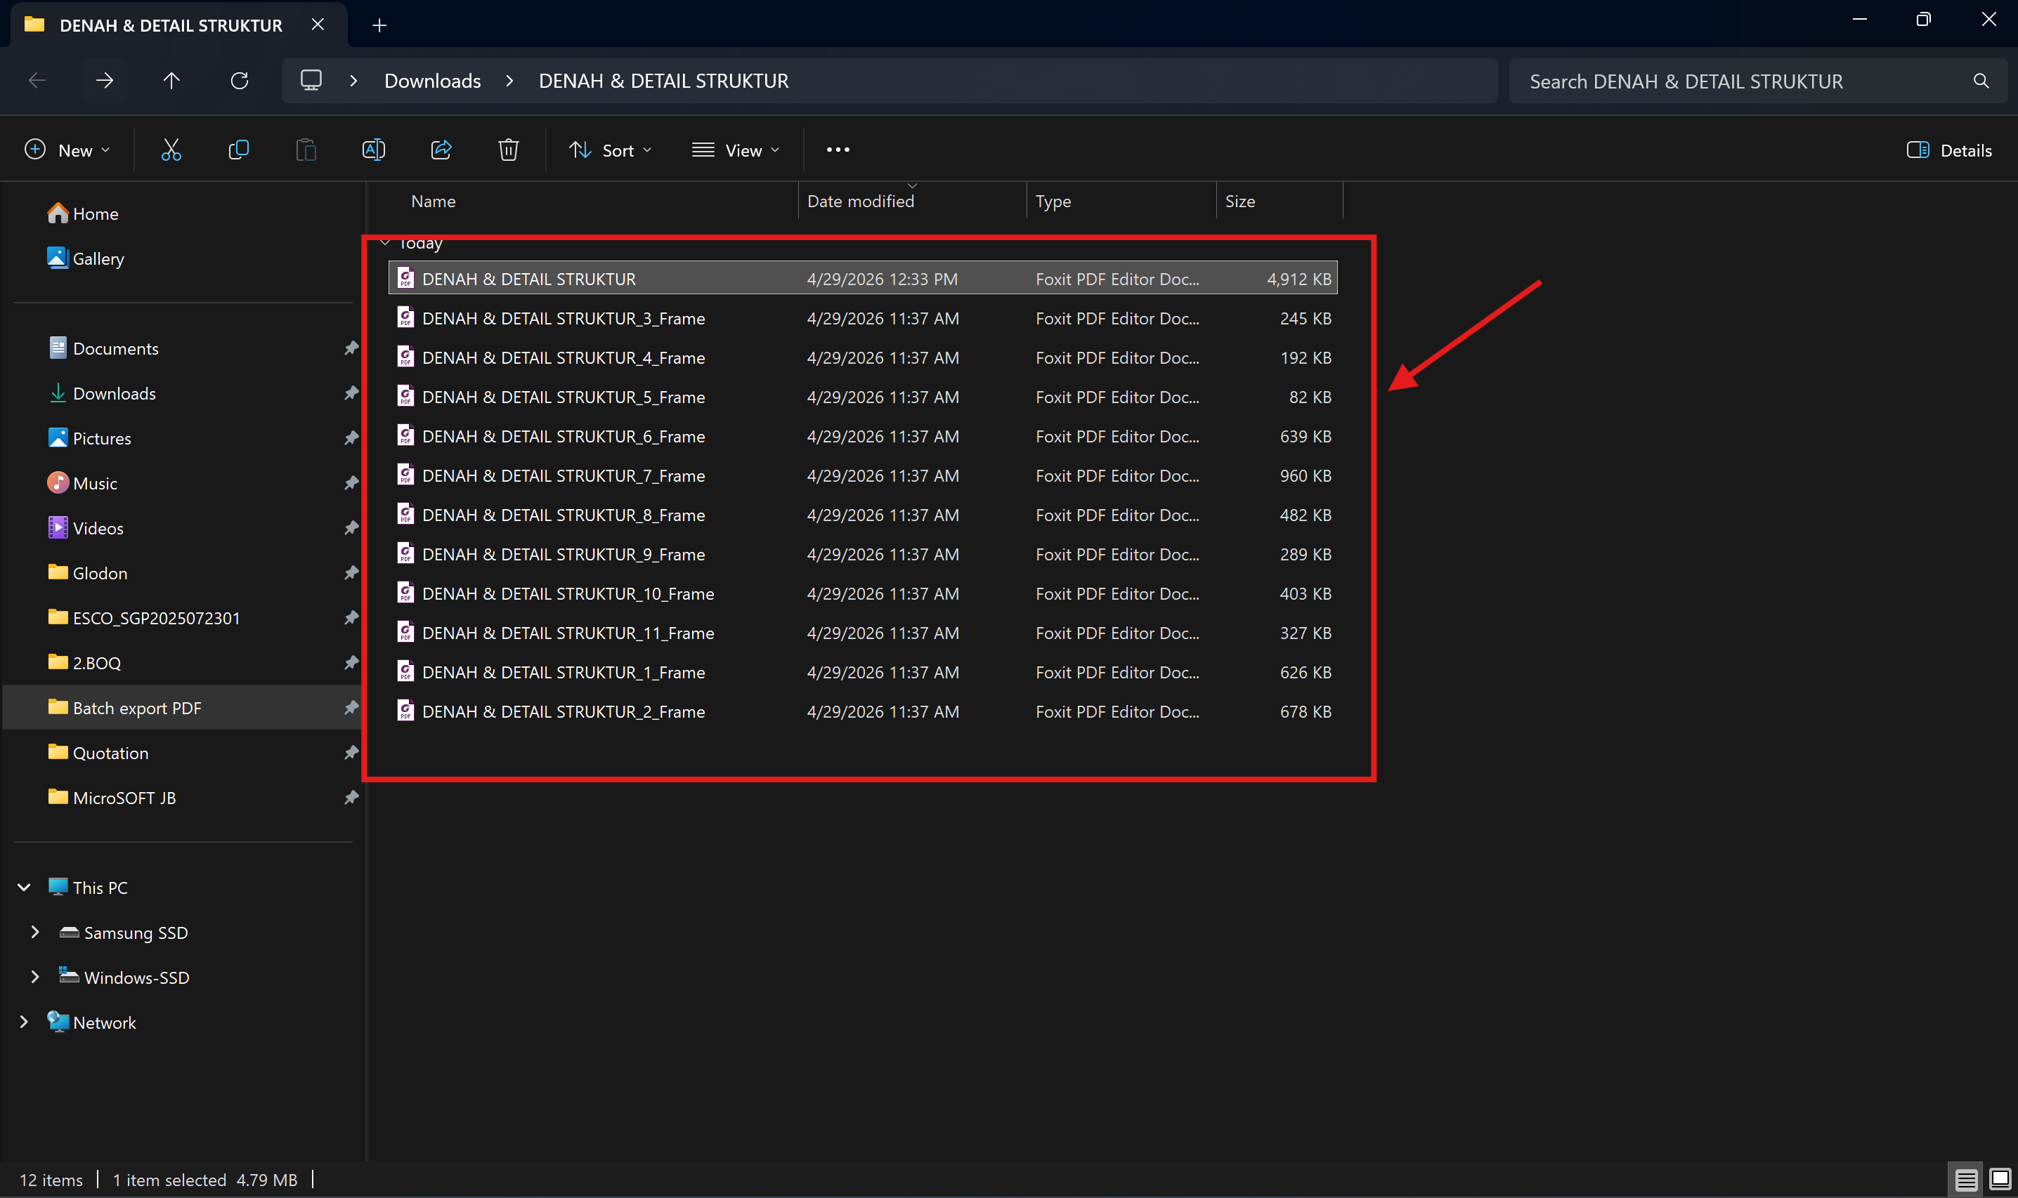
Task: Click the Delete trash icon
Action: click(508, 150)
